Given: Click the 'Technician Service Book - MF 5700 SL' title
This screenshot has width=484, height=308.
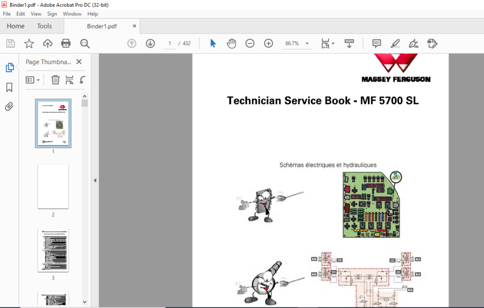Looking at the screenshot, I should point(323,101).
